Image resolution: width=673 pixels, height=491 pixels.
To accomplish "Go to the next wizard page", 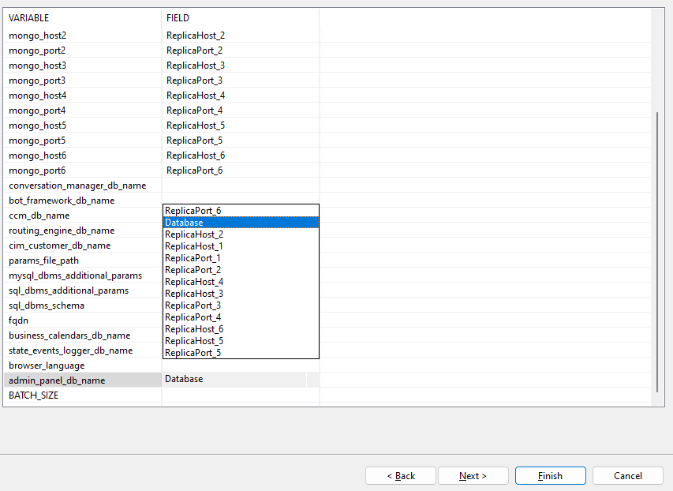I will pos(473,476).
